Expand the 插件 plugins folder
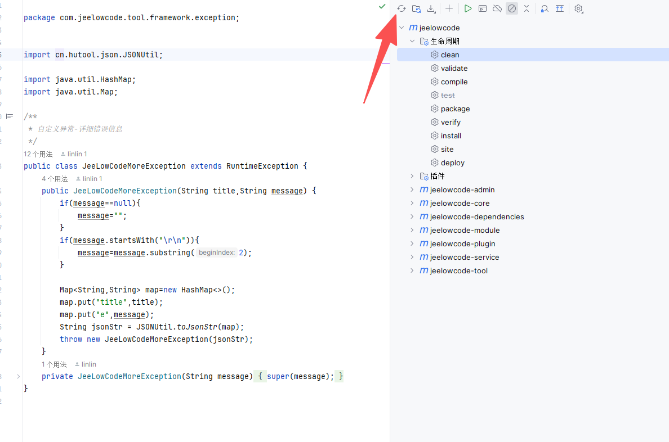Image resolution: width=669 pixels, height=442 pixels. tap(412, 176)
